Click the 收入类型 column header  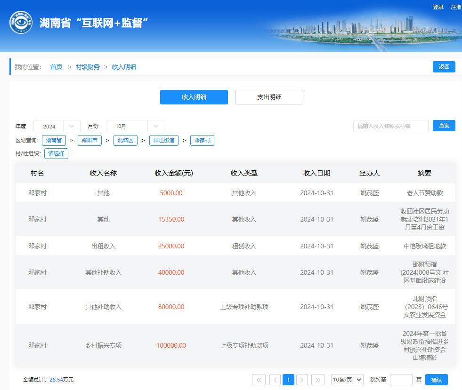coord(244,173)
